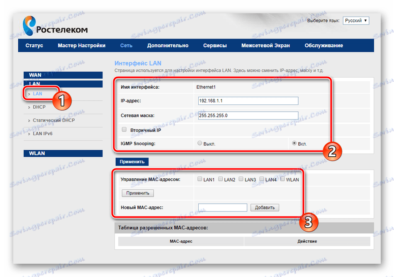
Task: Expand the WAN sidebar section
Action: click(x=63, y=75)
